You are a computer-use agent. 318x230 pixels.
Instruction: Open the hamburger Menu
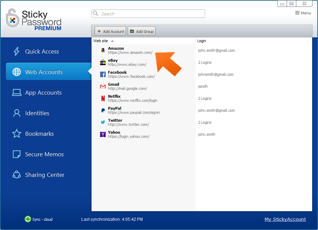tap(303, 13)
